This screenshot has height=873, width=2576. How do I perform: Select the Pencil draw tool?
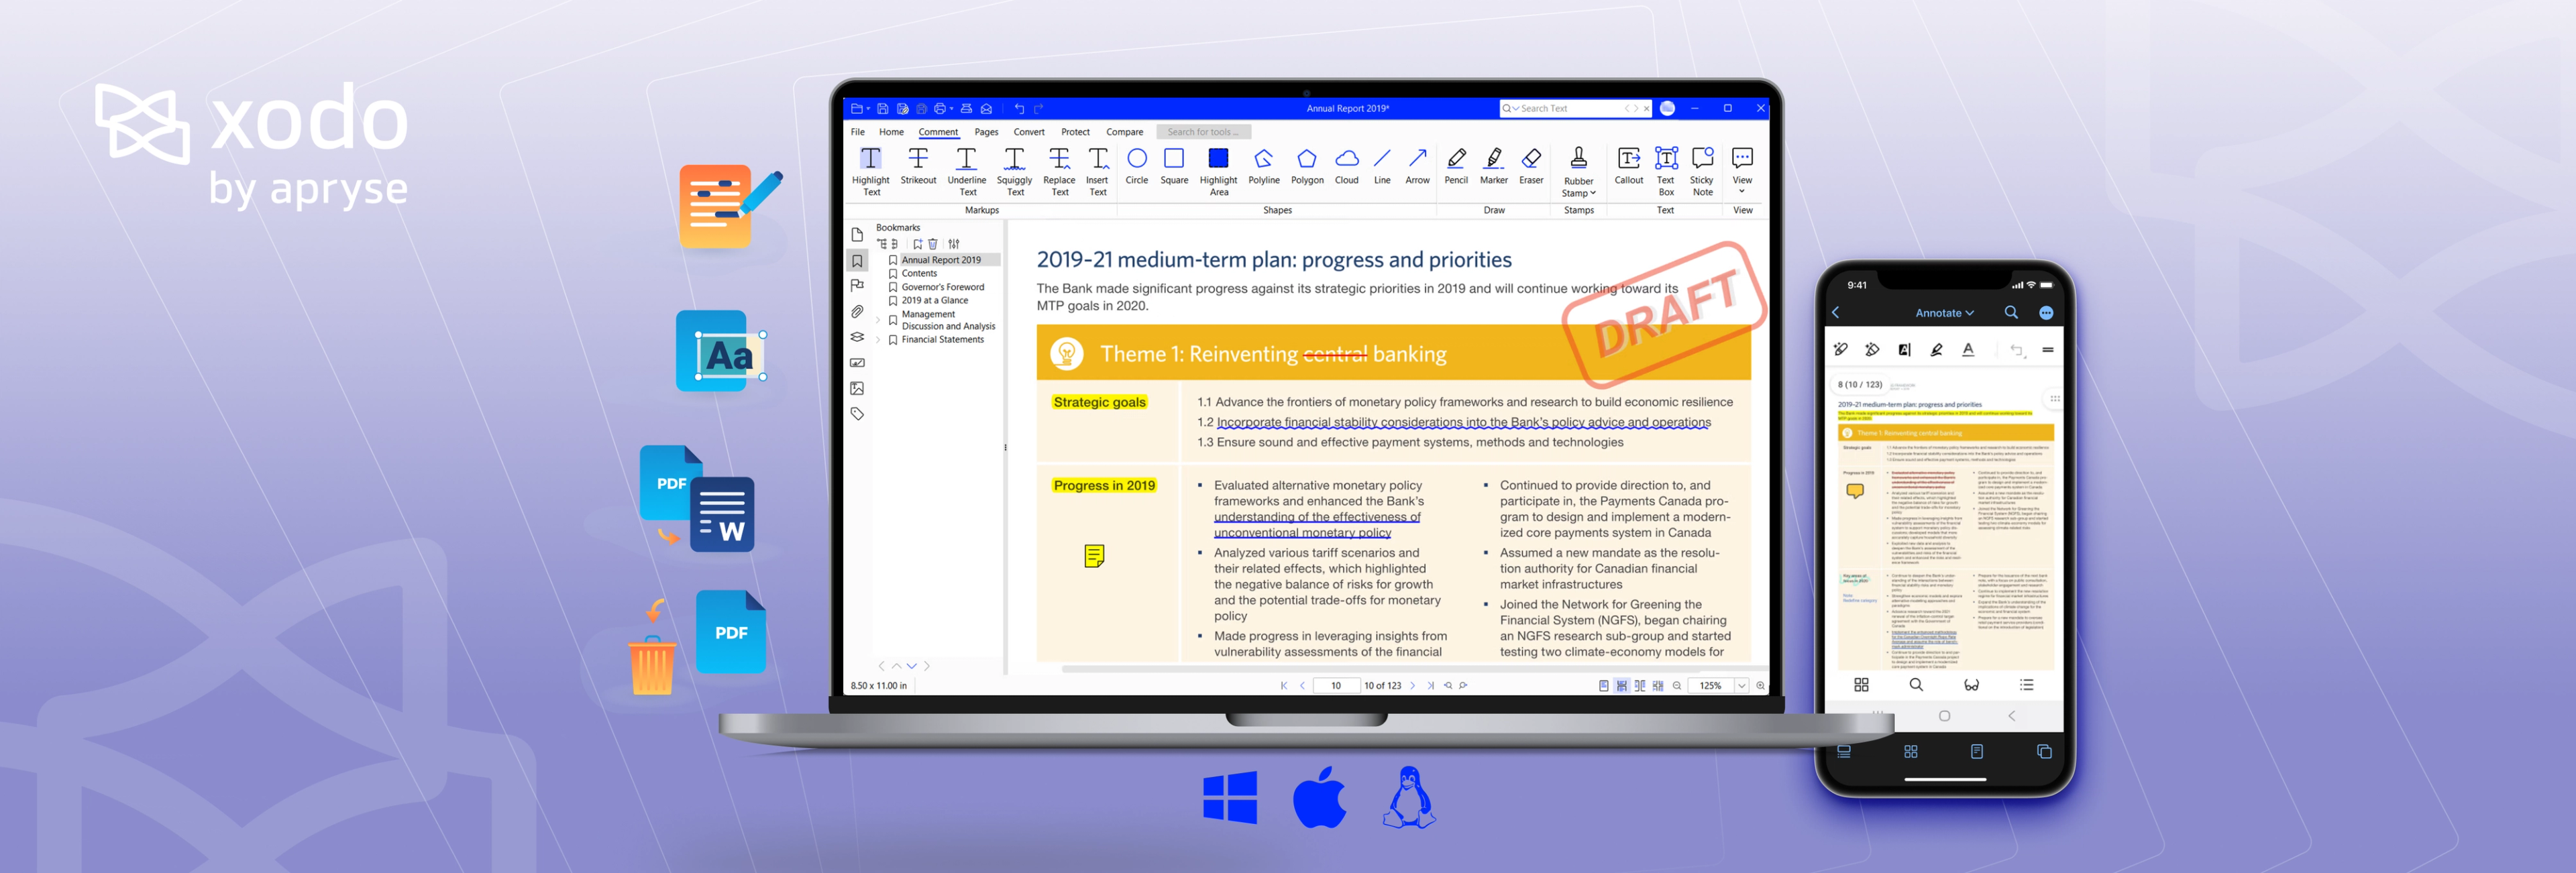1456,166
